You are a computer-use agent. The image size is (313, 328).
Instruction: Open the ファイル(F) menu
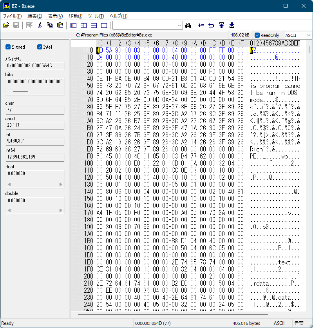[x=12, y=16]
